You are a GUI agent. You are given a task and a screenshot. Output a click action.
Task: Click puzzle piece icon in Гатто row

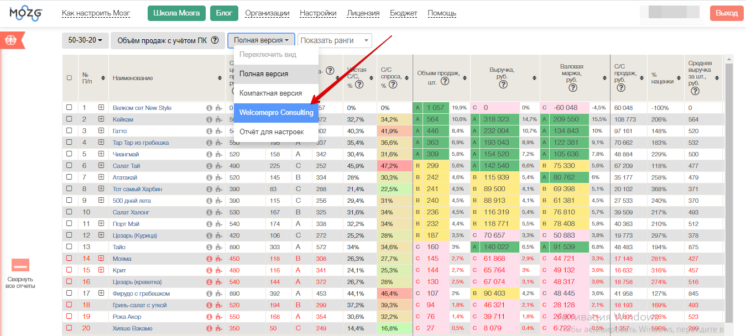point(218,131)
